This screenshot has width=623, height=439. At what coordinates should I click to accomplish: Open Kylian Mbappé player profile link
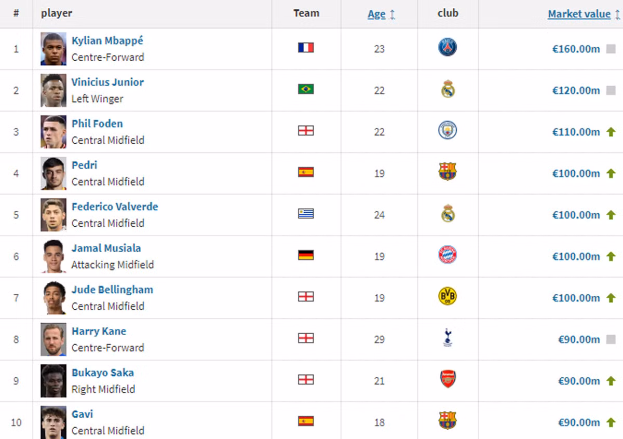(107, 40)
